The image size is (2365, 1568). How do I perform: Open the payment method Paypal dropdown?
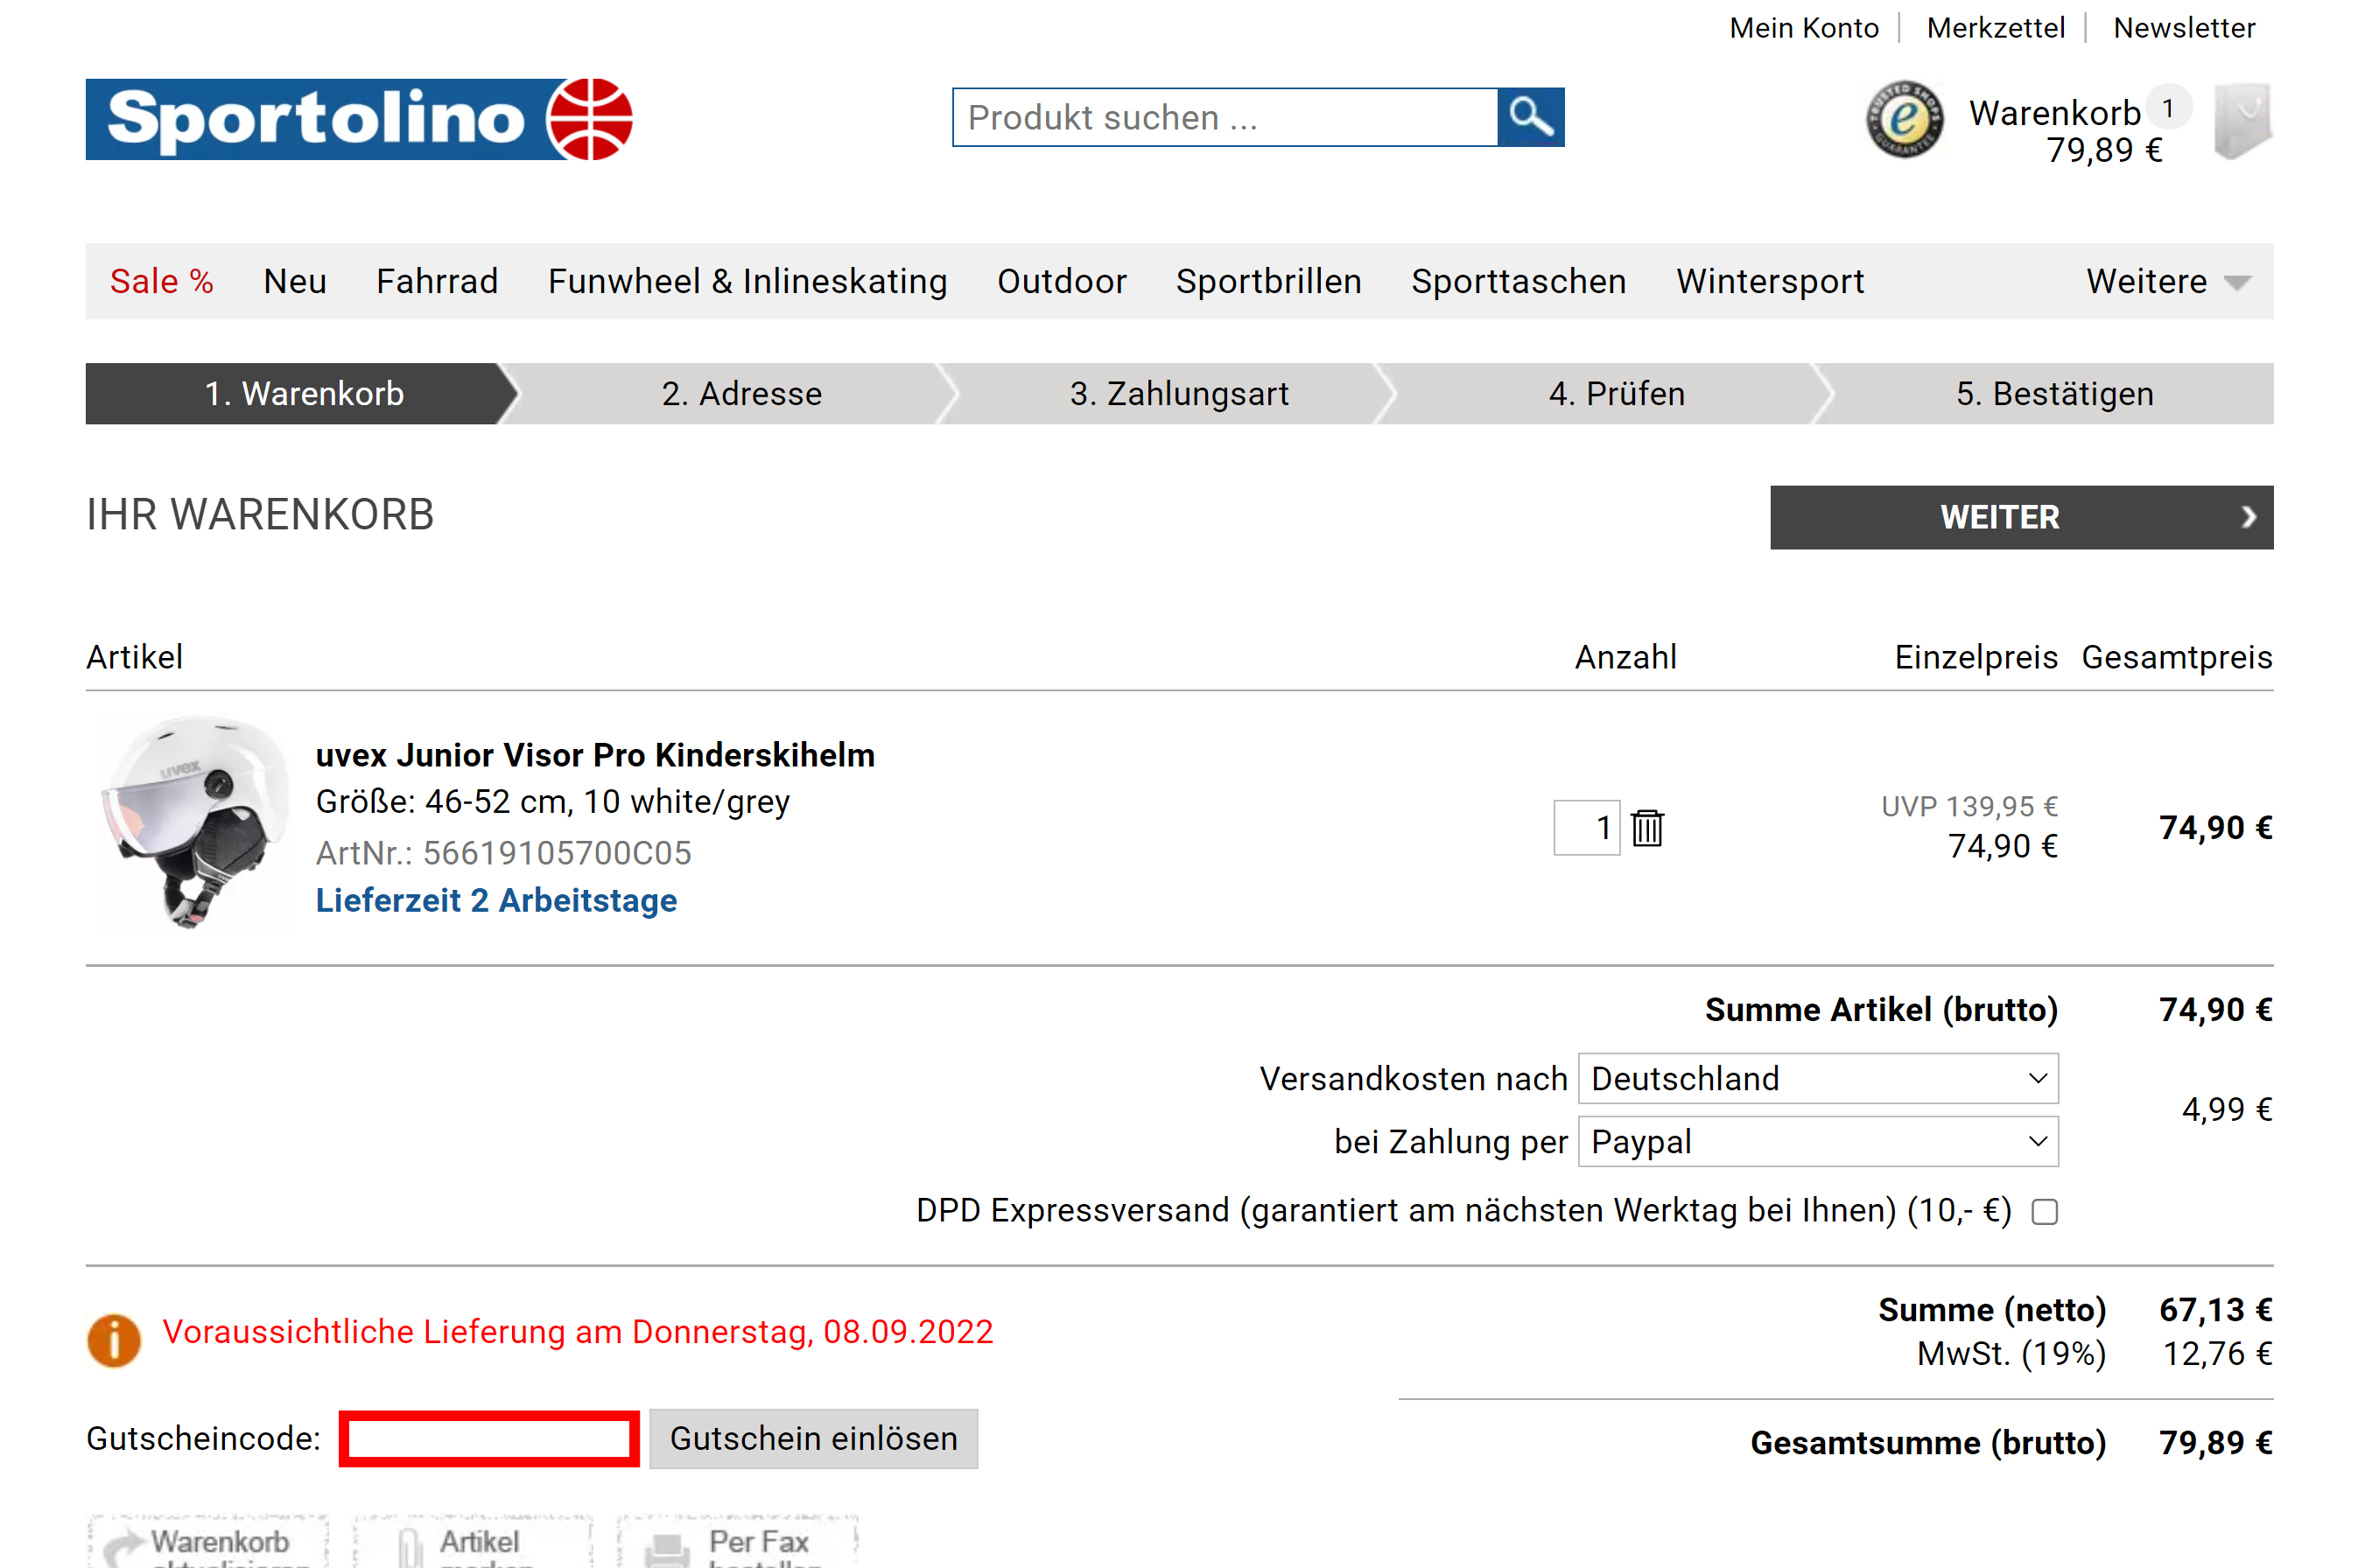pos(1818,1141)
